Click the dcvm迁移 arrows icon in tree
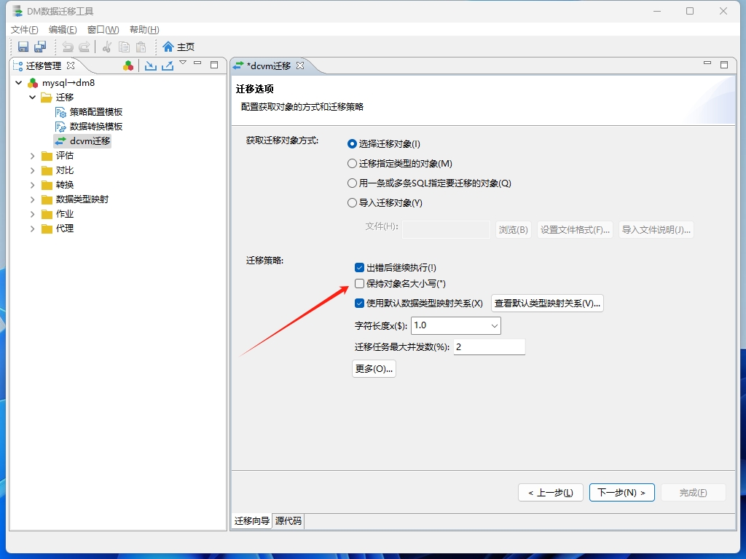 [60, 141]
